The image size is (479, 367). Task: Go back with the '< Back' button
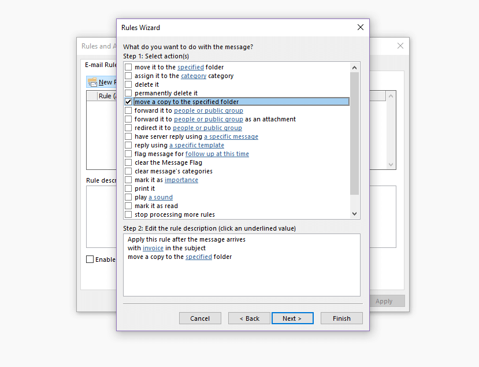(249, 318)
